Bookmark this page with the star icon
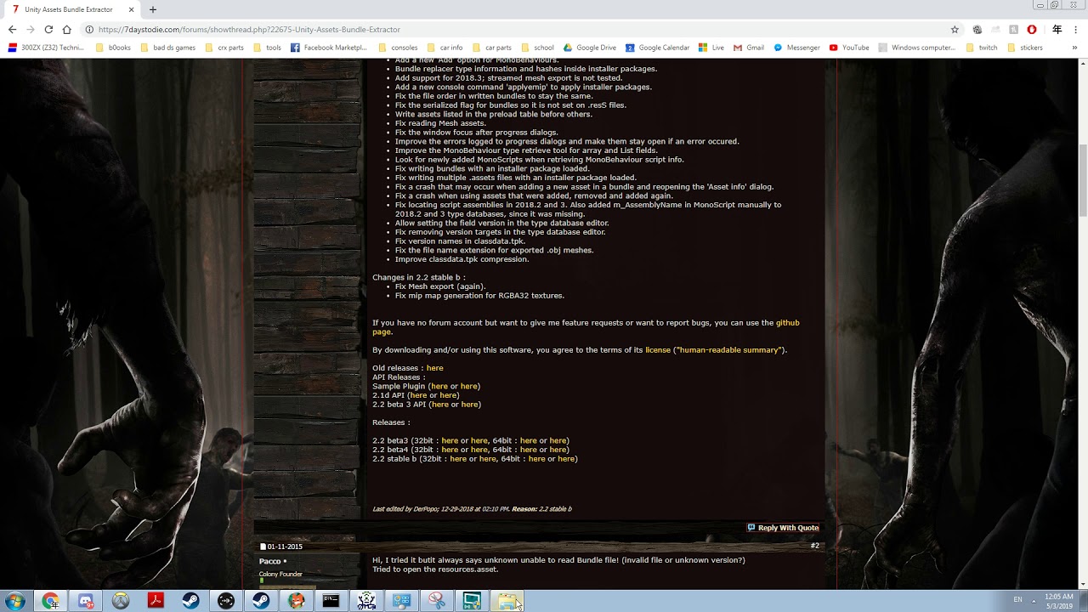This screenshot has width=1088, height=612. 955,29
